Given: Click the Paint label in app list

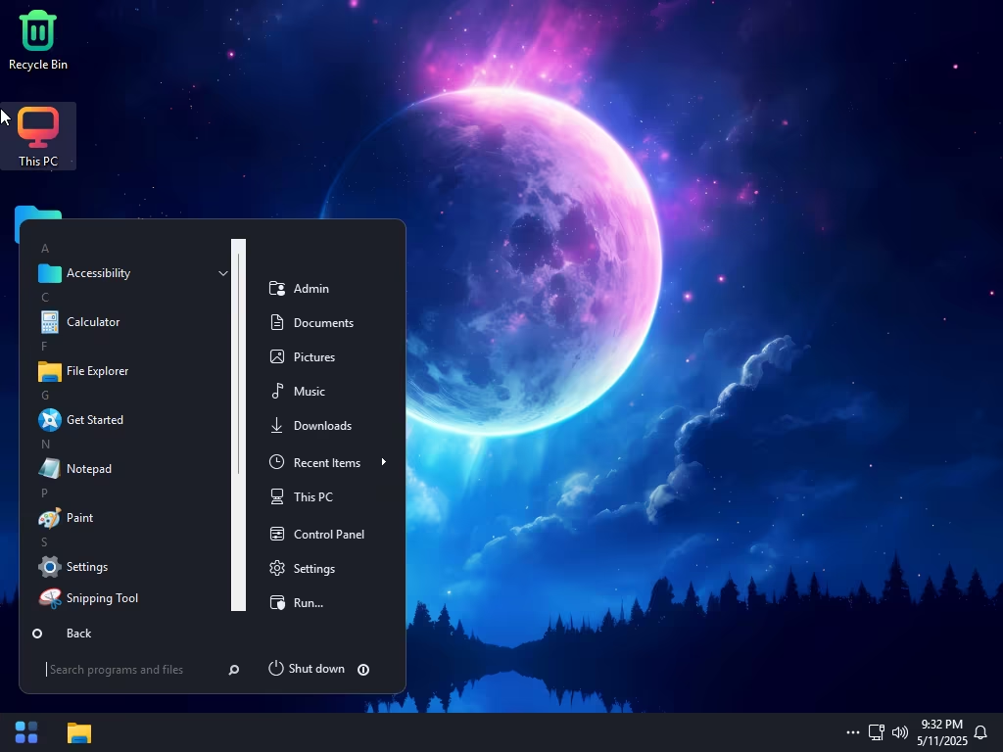Looking at the screenshot, I should tap(79, 517).
